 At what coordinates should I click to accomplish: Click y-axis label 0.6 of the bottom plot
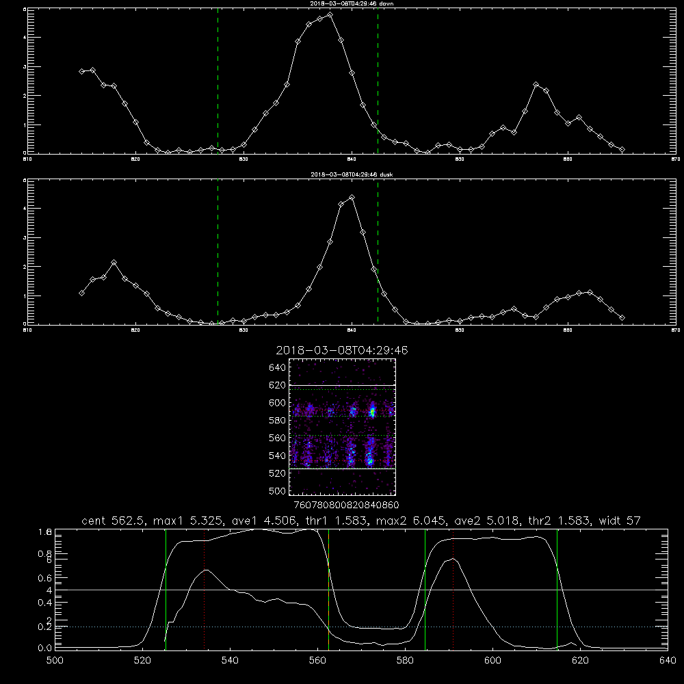45,578
